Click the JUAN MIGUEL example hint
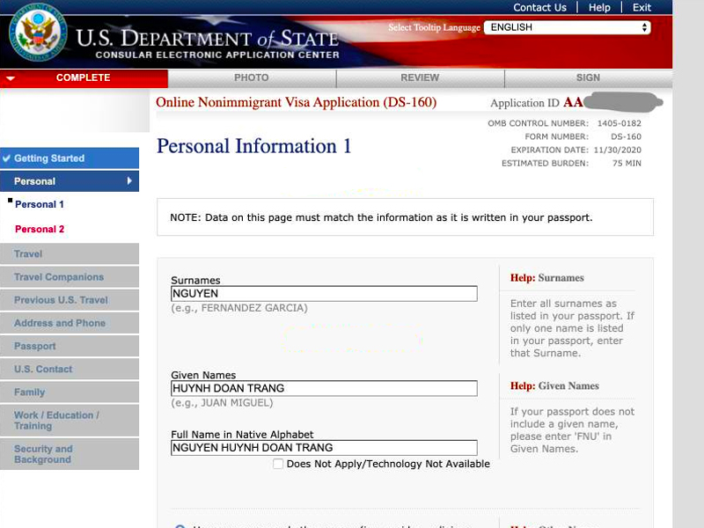This screenshot has height=528, width=704. [x=222, y=403]
